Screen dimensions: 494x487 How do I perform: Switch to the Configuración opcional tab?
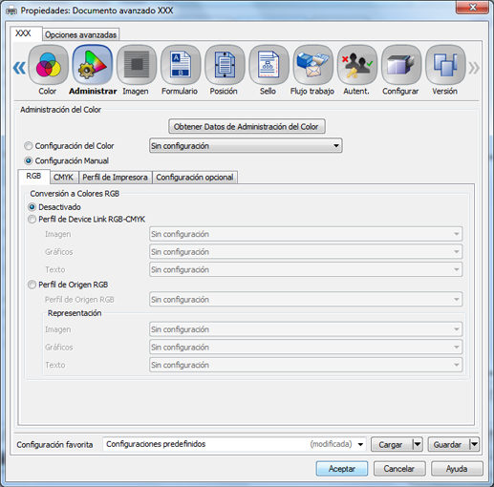(x=195, y=178)
